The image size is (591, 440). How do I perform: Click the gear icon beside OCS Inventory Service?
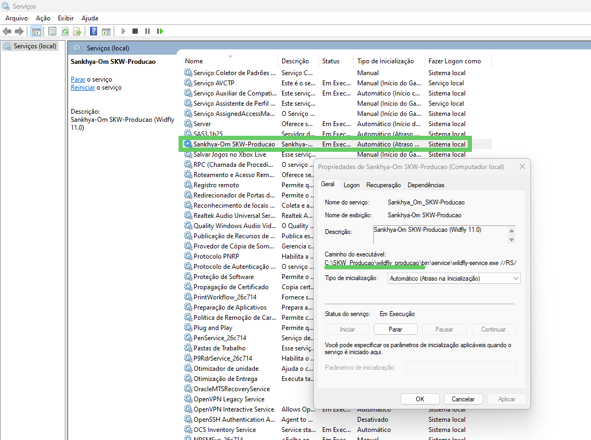coord(188,429)
